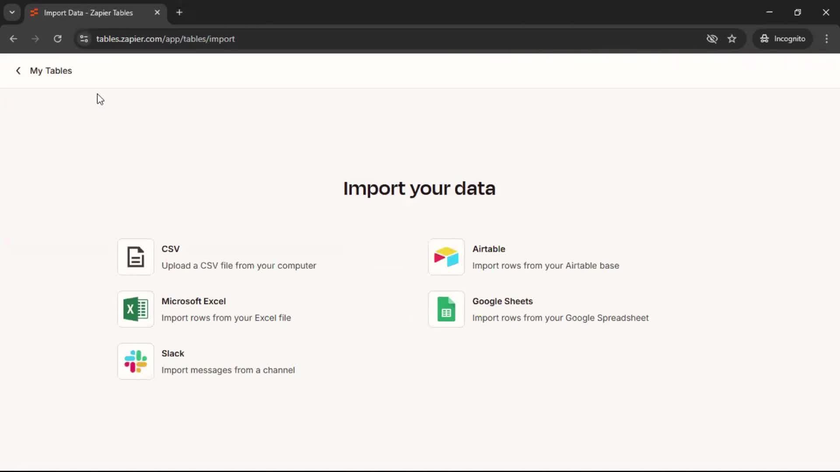Open the CSV file upload icon
Viewport: 840px width, 472px height.
click(136, 257)
